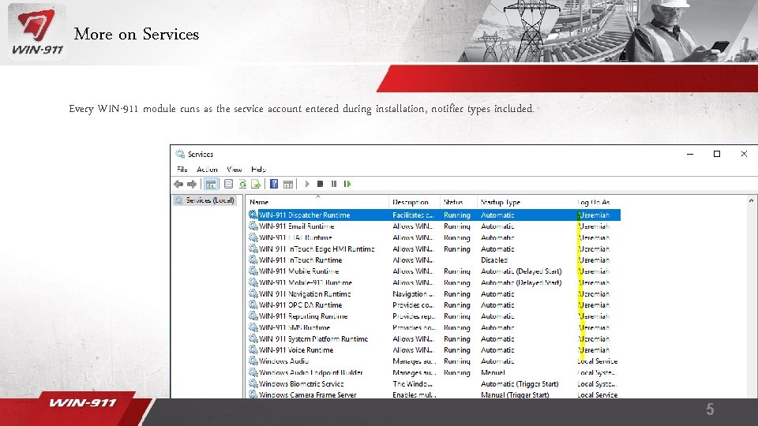The width and height of the screenshot is (758, 426).
Task: Click the Back arrow in Services toolbar
Action: click(178, 184)
